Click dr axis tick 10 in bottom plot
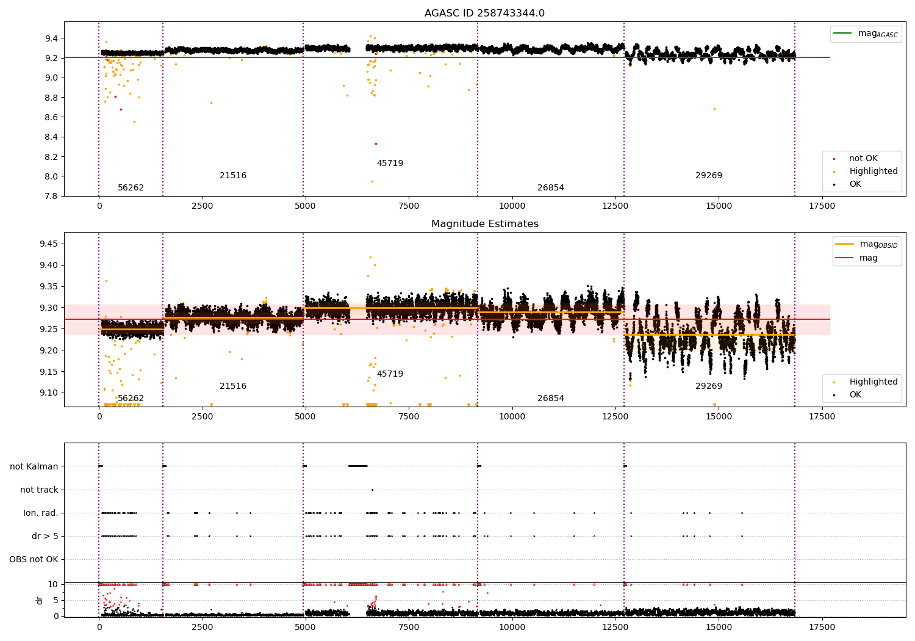This screenshot has width=915, height=641. point(53,585)
